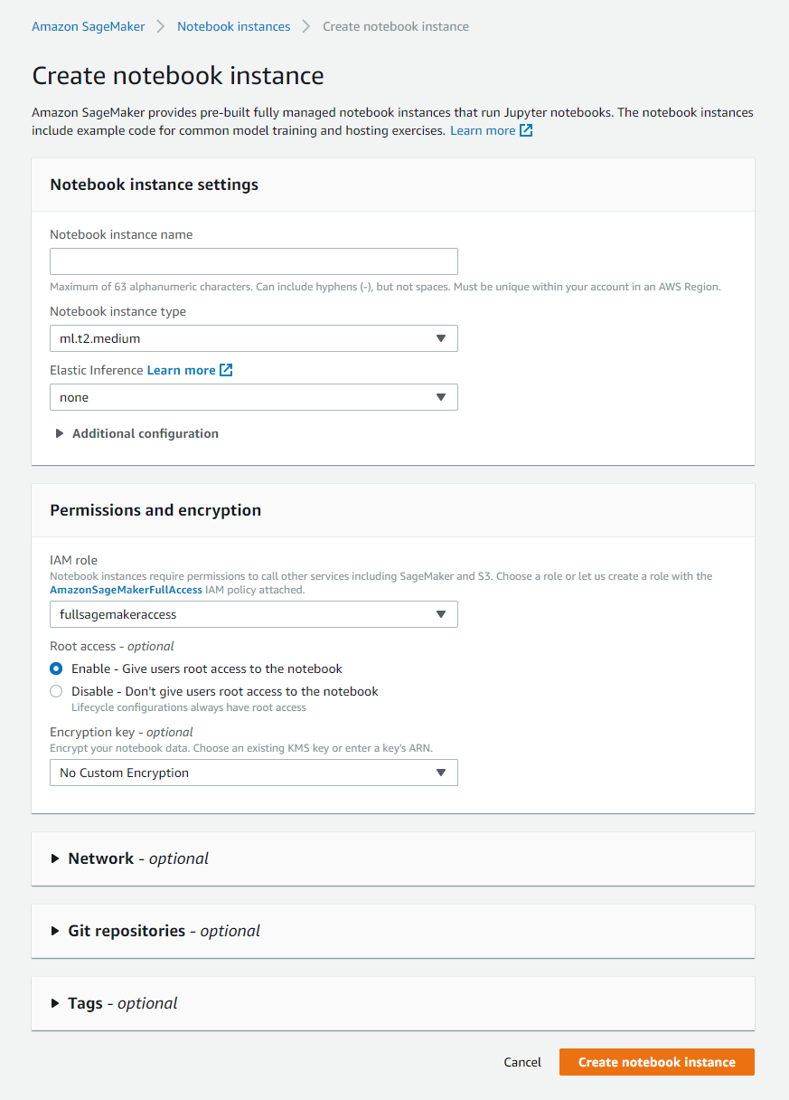The height and width of the screenshot is (1100, 789).
Task: Click external link icon beside top Learn more
Action: 526,131
